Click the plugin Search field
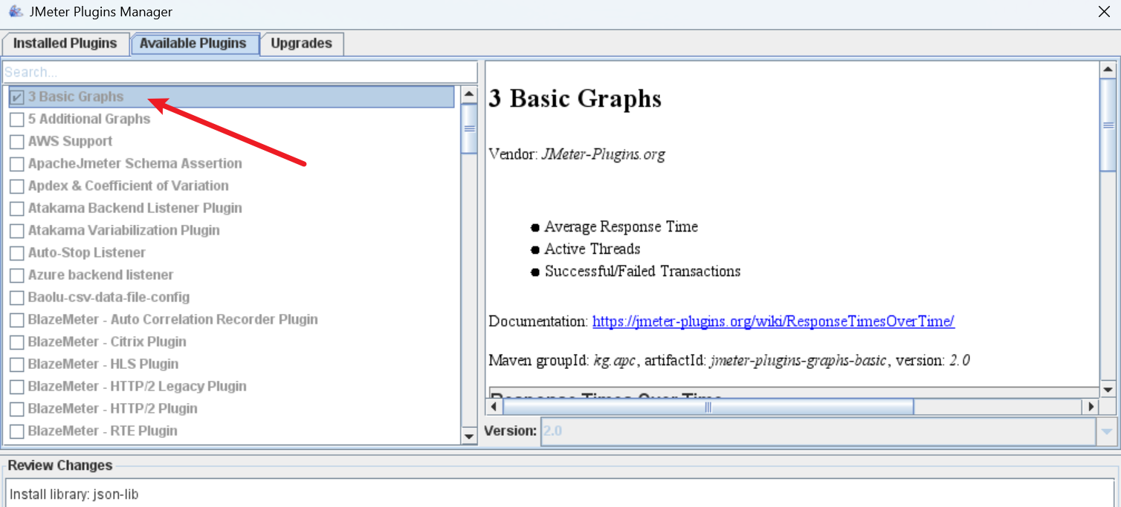The width and height of the screenshot is (1121, 507). pos(239,72)
